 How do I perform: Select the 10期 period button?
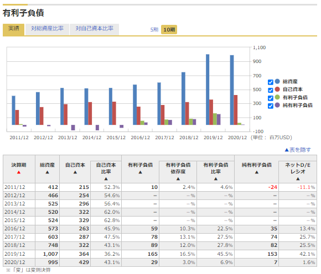[x=169, y=30]
